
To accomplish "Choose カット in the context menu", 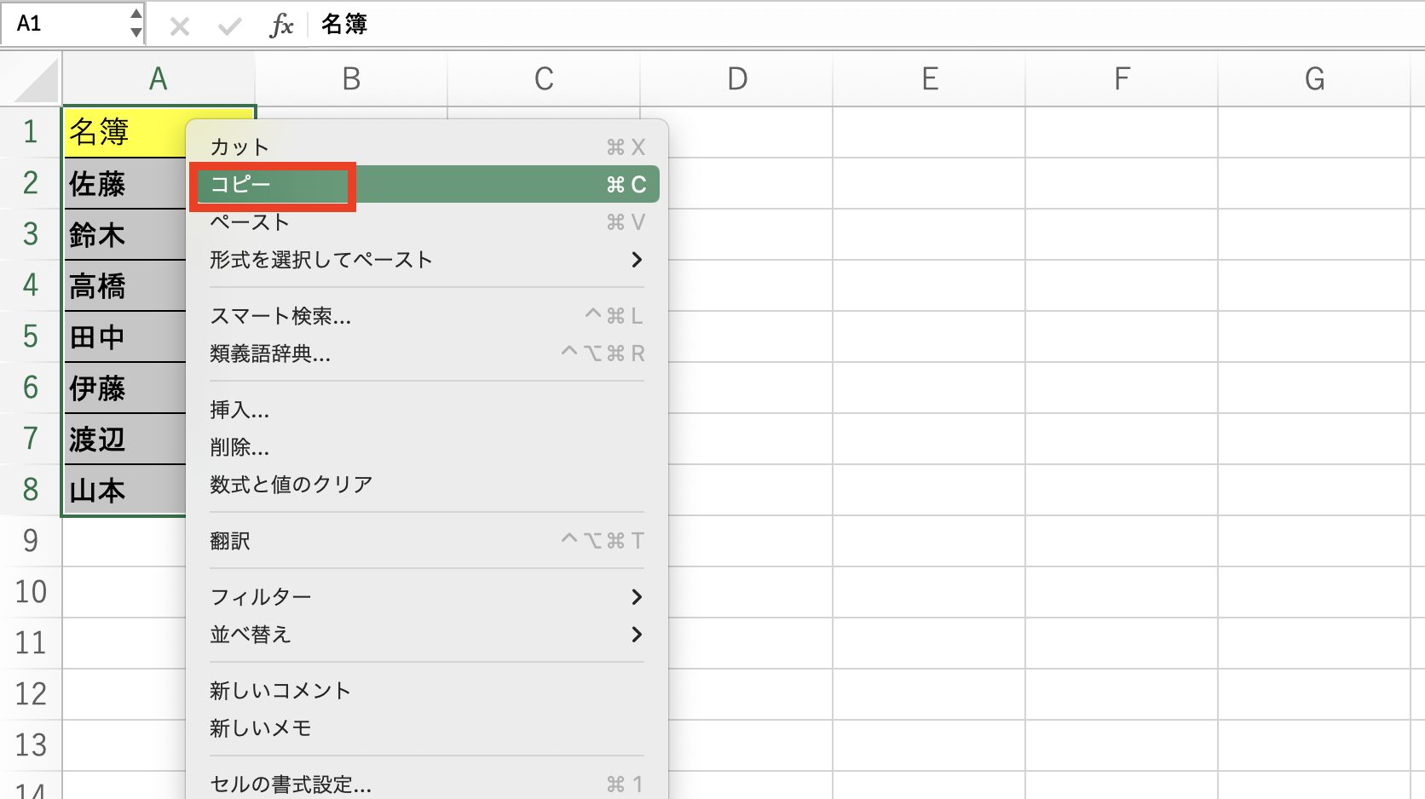I will [x=238, y=146].
